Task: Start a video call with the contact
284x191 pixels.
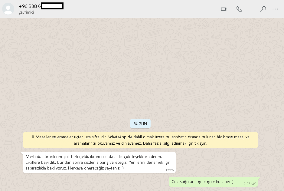Action: pos(224,9)
